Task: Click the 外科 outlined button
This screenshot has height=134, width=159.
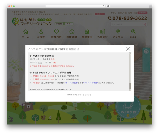Action: pos(69,24)
